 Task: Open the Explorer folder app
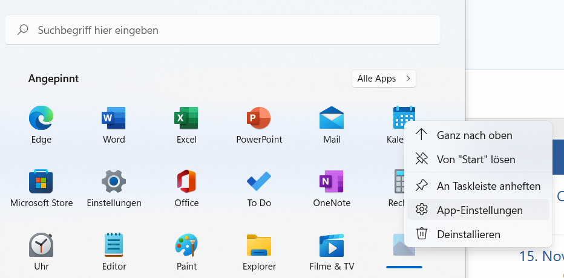tap(259, 251)
